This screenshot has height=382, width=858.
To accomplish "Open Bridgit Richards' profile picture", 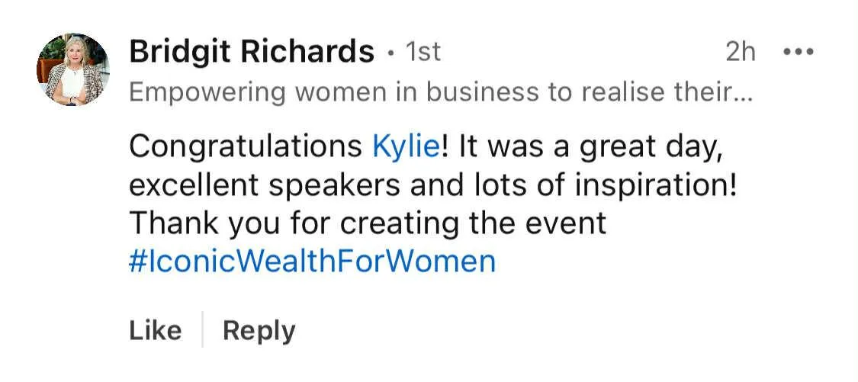I will click(x=73, y=69).
